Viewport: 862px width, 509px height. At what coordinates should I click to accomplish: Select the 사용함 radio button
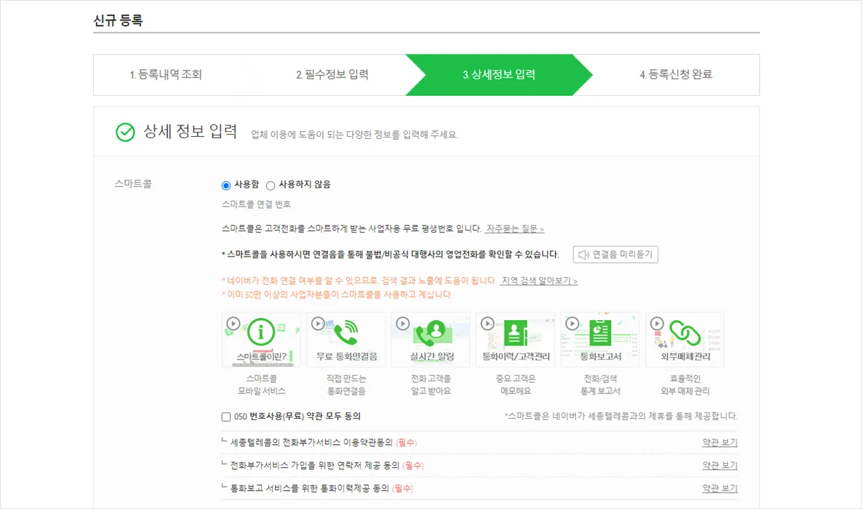point(226,185)
